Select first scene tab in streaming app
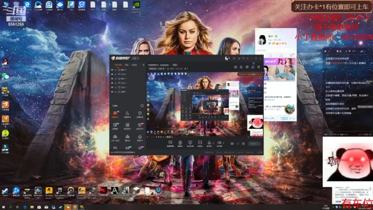Viewport: 373px width, 210px height. (x=118, y=65)
